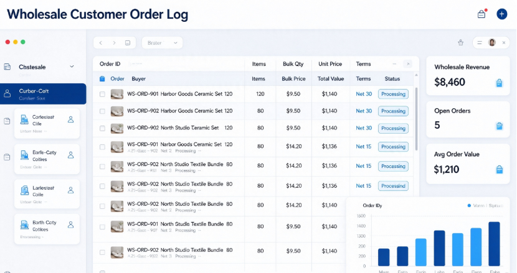Open product thumbnail for first WS-ORD-901 row
This screenshot has width=517, height=273.
coord(117,94)
